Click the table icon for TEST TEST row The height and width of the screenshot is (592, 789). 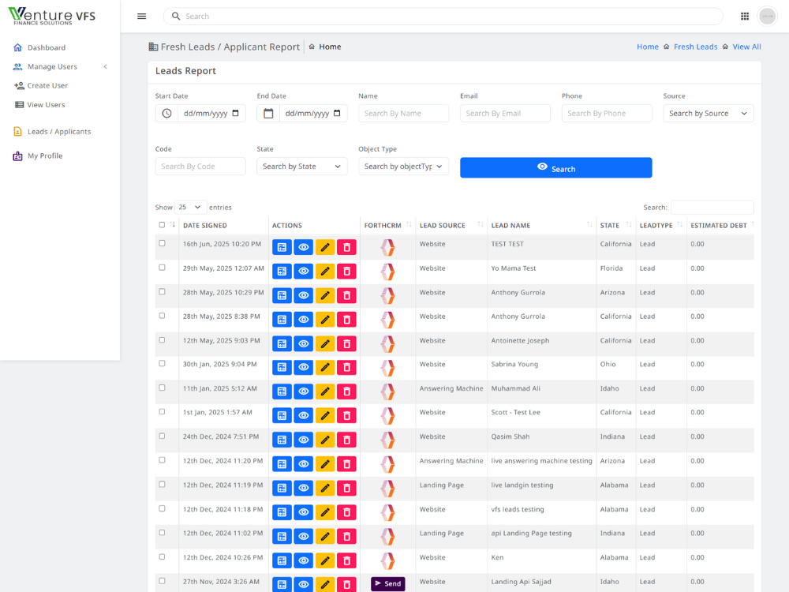pos(282,247)
